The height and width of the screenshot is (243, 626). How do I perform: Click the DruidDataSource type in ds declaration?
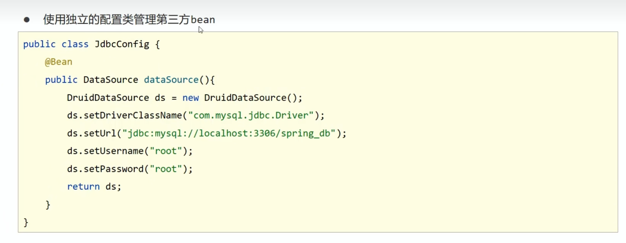click(x=108, y=98)
